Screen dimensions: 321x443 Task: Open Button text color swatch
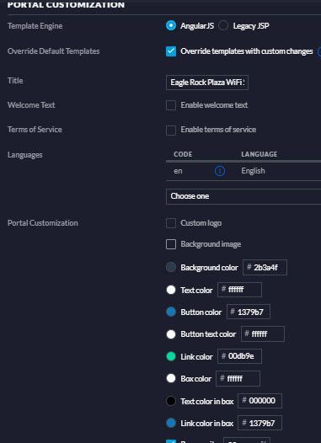point(171,334)
